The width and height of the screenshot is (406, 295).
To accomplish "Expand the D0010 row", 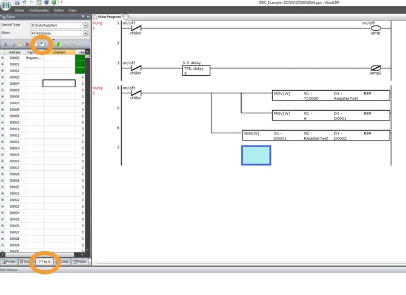I will (x=2, y=122).
